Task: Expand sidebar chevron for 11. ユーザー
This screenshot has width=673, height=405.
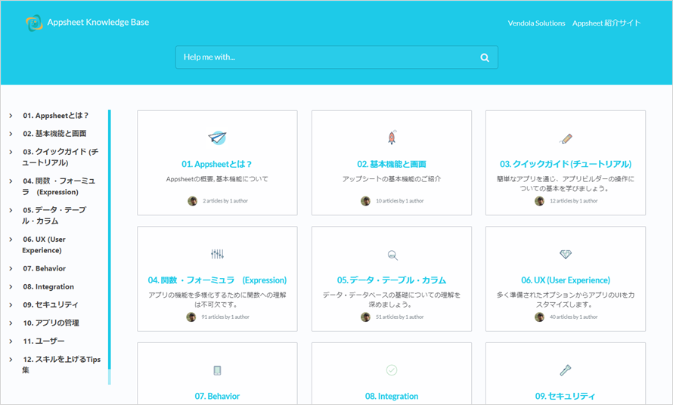Action: click(11, 342)
